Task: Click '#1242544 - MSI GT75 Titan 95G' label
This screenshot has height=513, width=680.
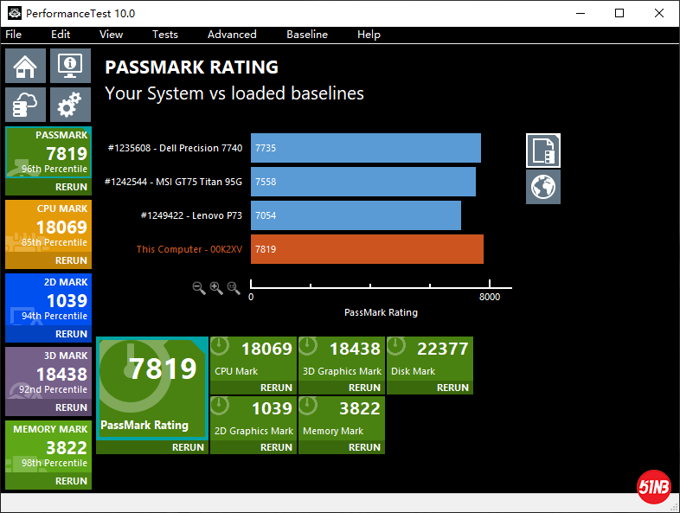Action: coord(173,182)
